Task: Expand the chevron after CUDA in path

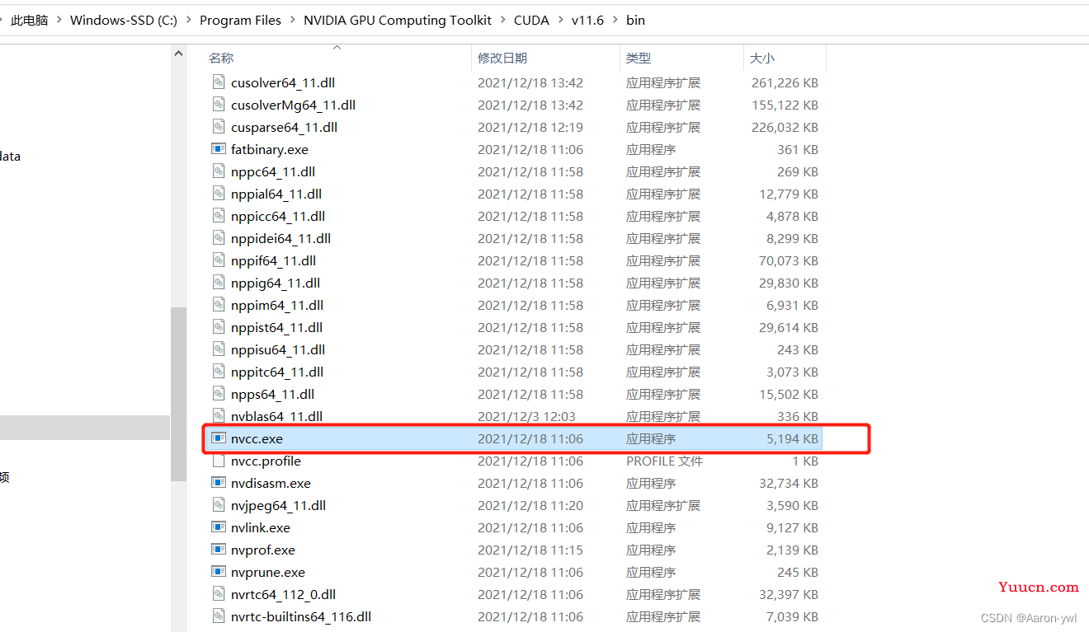Action: coord(560,21)
